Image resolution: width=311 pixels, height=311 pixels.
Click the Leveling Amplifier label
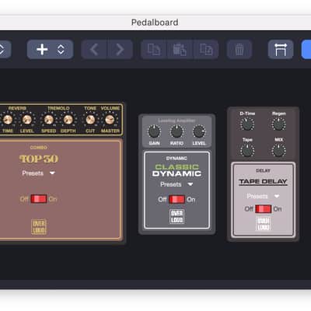(176, 121)
